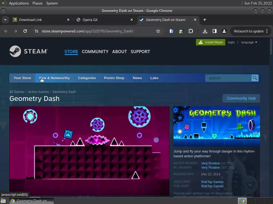
Task: Click the green Android extension icon
Action: click(181, 31)
